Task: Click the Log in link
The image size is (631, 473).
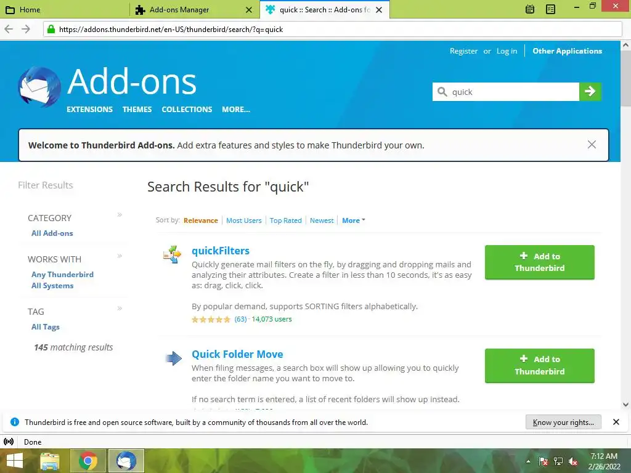Action: click(507, 51)
